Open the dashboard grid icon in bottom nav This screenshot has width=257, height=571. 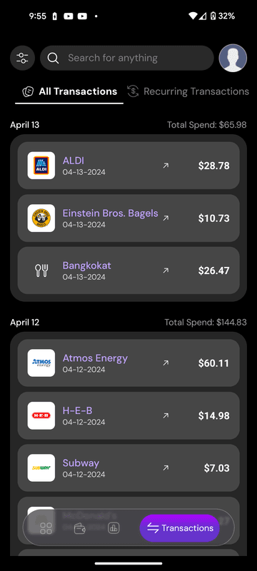[x=46, y=528]
